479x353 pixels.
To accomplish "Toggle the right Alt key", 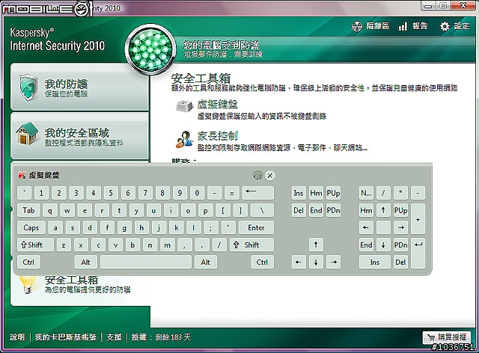I will pyautogui.click(x=206, y=262).
